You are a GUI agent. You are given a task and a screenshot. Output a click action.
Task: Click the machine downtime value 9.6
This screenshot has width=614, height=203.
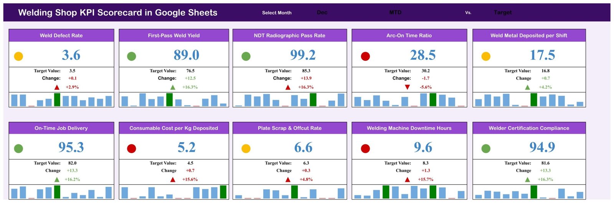pos(423,147)
